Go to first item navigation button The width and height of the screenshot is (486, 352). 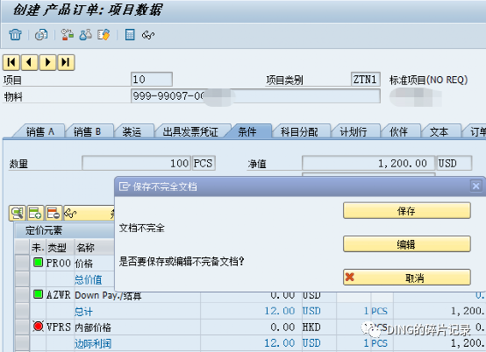(11, 62)
